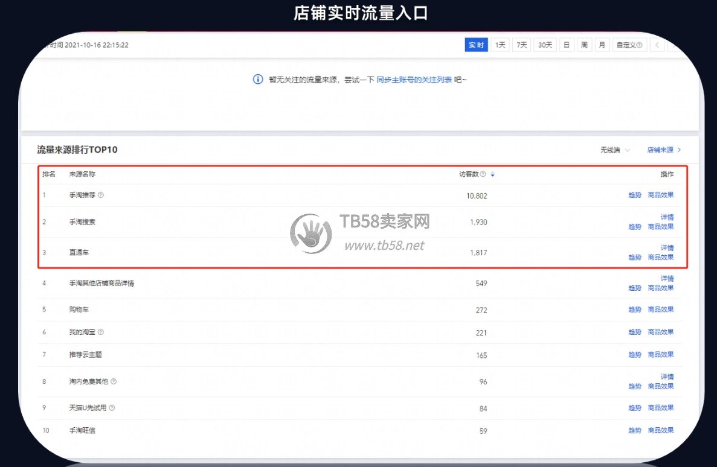Open the help tooltip icon beside 我的淘宝
Viewport: 717px width, 467px height.
[101, 332]
